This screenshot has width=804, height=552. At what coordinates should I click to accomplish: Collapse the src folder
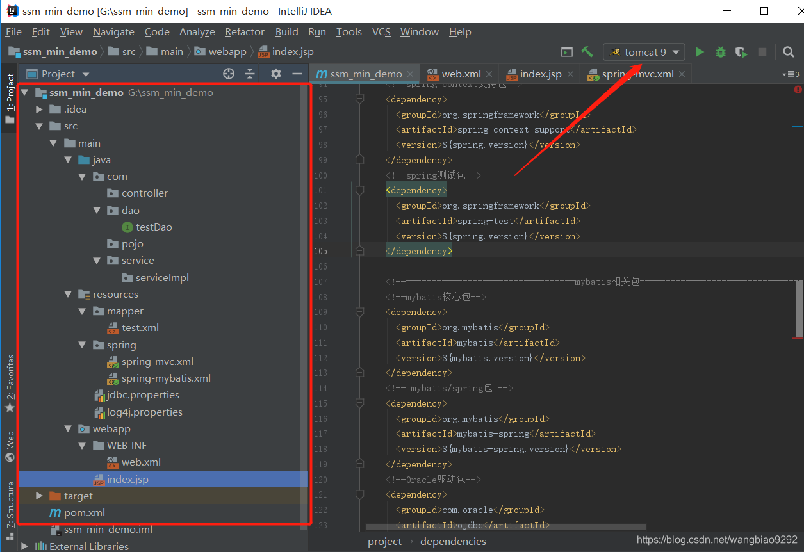pos(40,126)
